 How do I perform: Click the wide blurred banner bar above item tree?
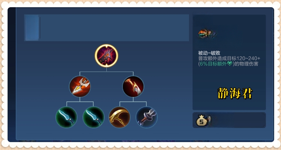106,28
